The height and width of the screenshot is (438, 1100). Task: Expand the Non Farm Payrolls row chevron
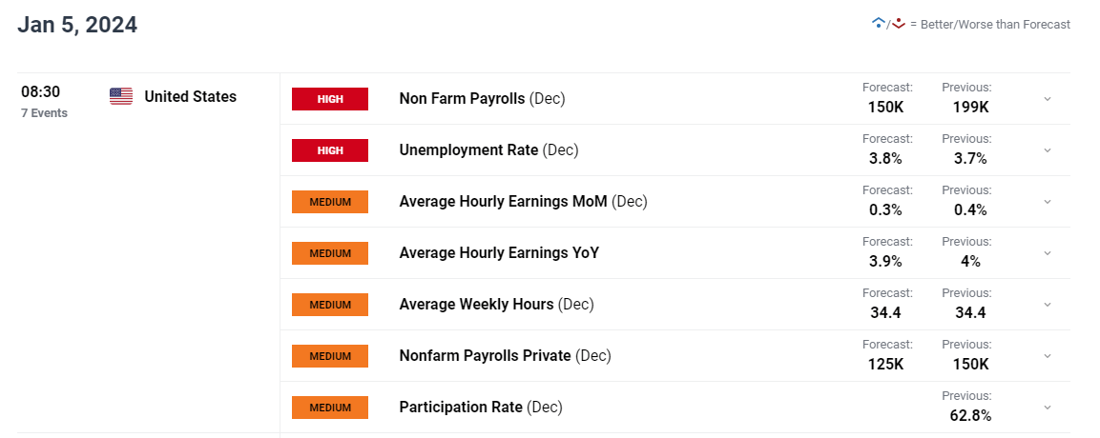1047,99
